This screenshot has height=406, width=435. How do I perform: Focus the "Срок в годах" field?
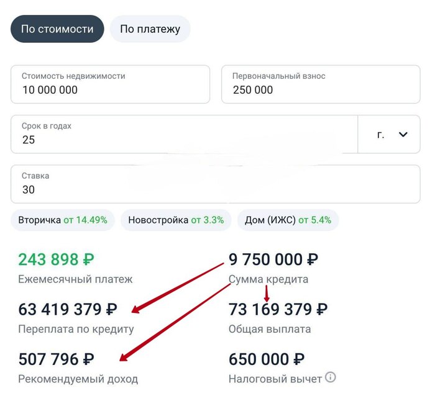(x=184, y=133)
